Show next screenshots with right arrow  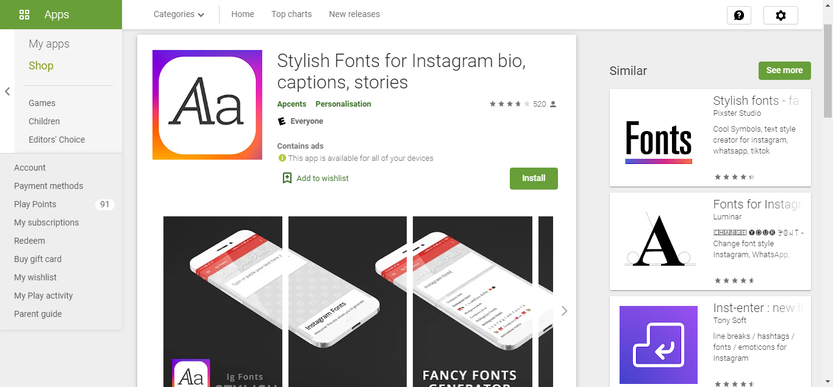[564, 311]
